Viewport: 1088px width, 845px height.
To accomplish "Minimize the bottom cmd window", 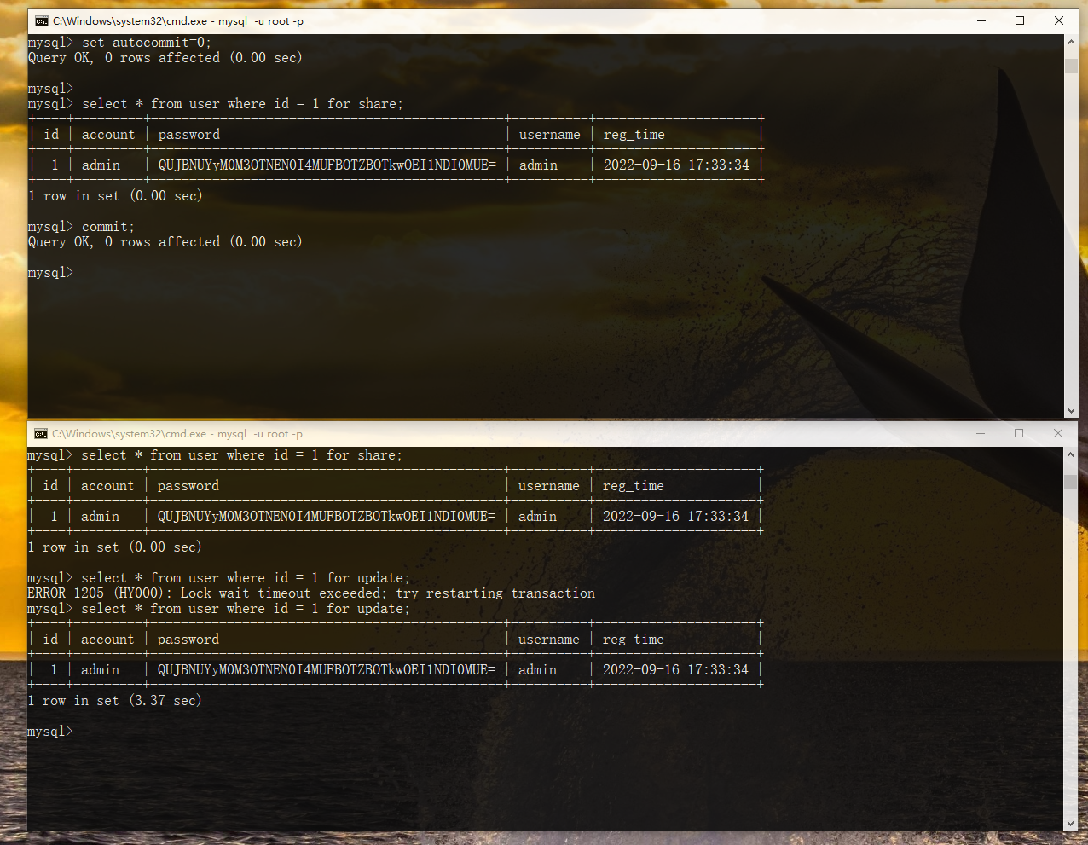I will click(x=980, y=434).
